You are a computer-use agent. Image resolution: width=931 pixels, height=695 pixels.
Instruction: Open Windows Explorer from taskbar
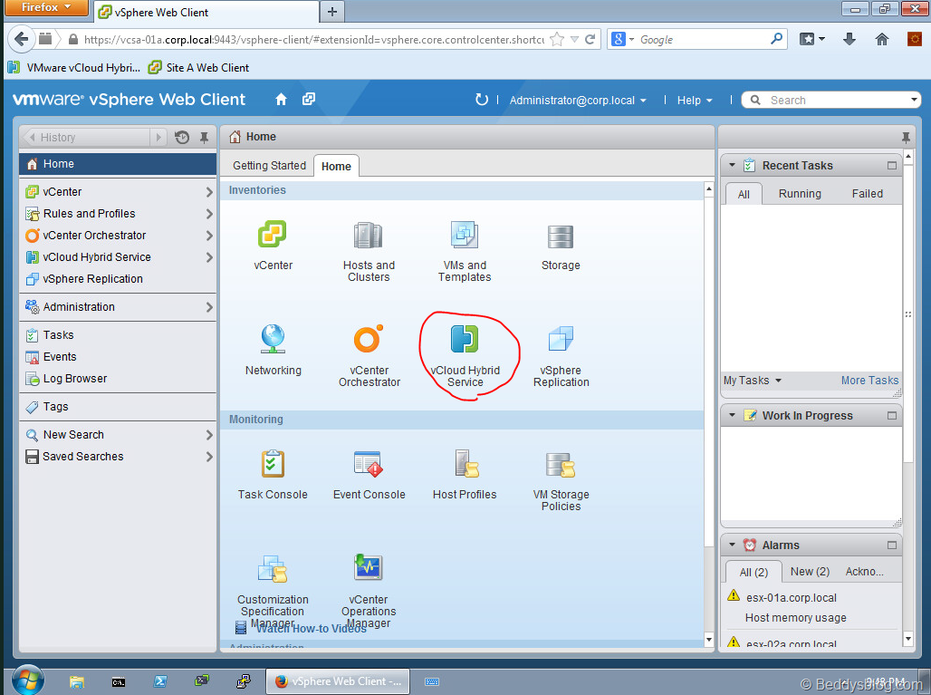77,682
